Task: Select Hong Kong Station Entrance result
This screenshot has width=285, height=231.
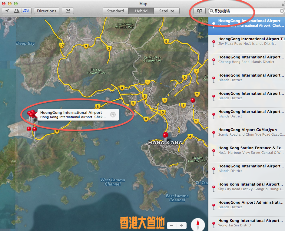Action: pyautogui.click(x=247, y=153)
